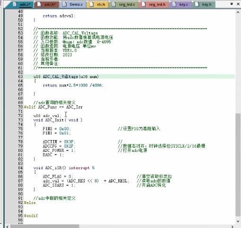
Task: Click the vertical scrollbar down arrow
Action: [x=238, y=221]
